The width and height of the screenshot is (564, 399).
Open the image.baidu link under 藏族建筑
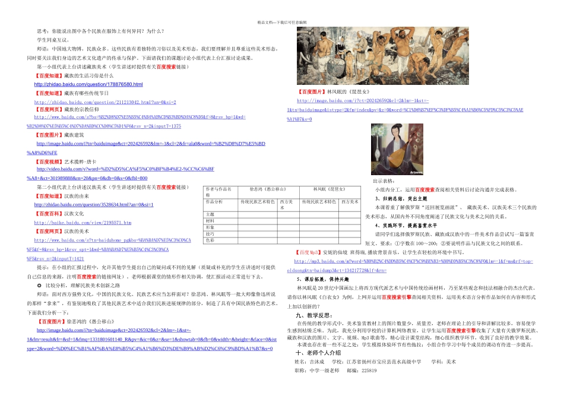click(146, 148)
